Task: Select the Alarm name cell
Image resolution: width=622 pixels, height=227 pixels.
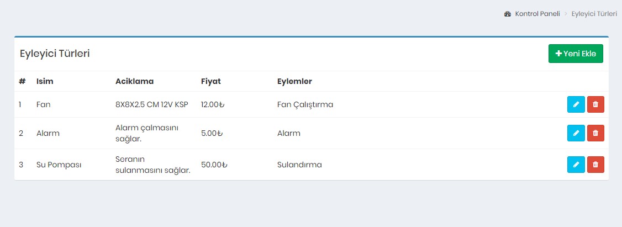Action: coord(48,133)
